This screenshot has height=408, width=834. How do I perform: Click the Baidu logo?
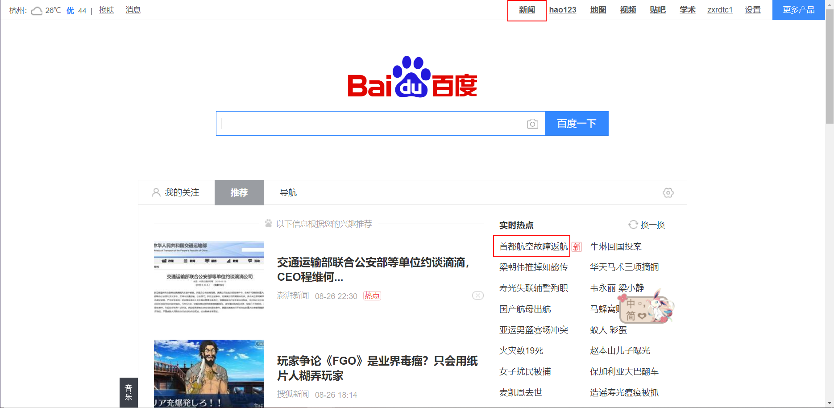(x=412, y=76)
